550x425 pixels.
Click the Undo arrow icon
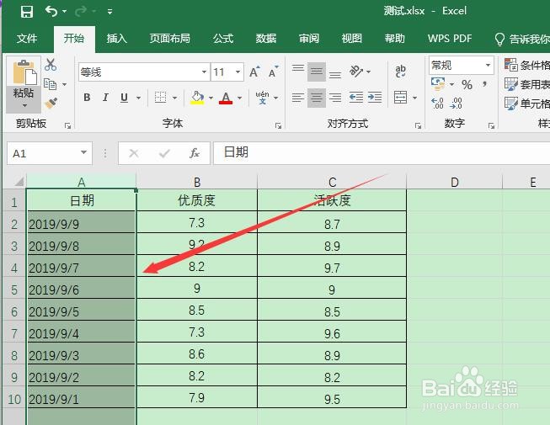[51, 12]
